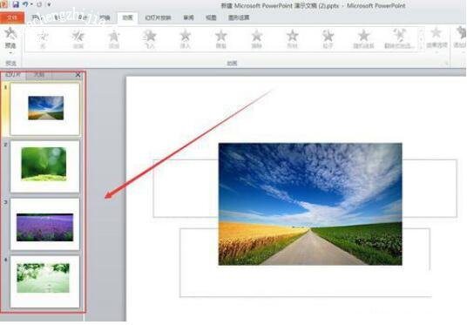Image resolution: width=467 pixels, height=325 pixels.
Task: Choose the 飞入 (Fly In) animation star
Action: pos(150,39)
